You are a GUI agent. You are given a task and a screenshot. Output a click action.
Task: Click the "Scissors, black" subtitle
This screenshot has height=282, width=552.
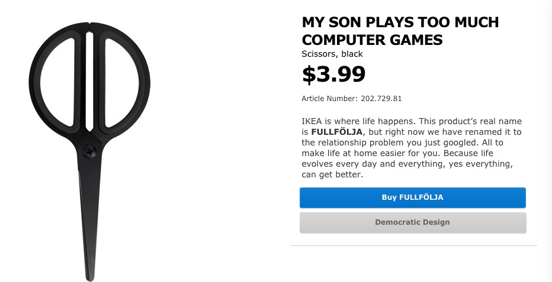[x=332, y=54]
